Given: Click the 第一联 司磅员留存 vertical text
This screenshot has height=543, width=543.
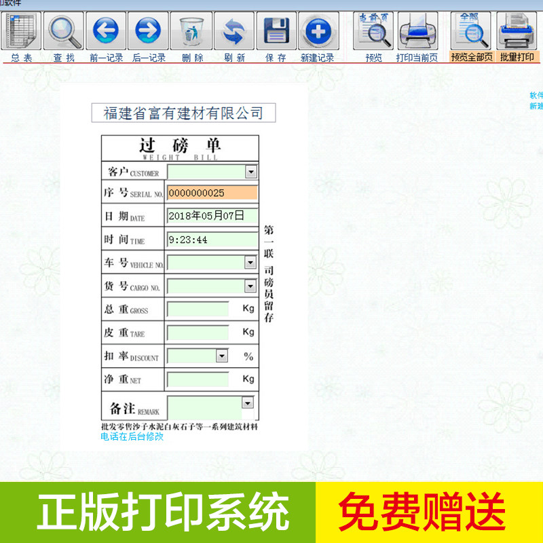Looking at the screenshot, I should click(x=269, y=274).
